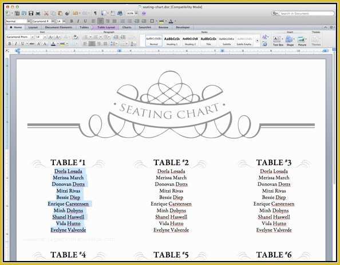The width and height of the screenshot is (340, 265).
Task: Click the Print icon in the toolbar
Action: pyautogui.click(x=38, y=13)
